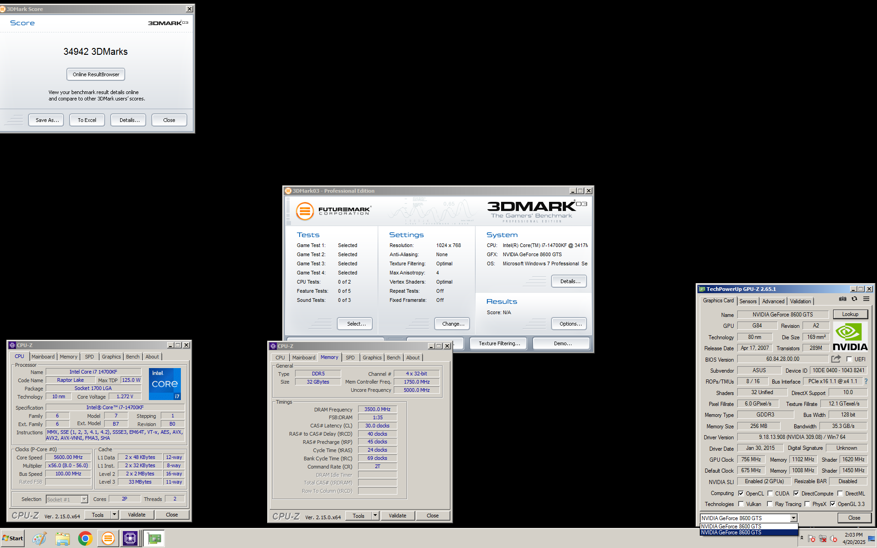Click the DRAM Frequency value field
This screenshot has height=548, width=877.
pyautogui.click(x=377, y=409)
